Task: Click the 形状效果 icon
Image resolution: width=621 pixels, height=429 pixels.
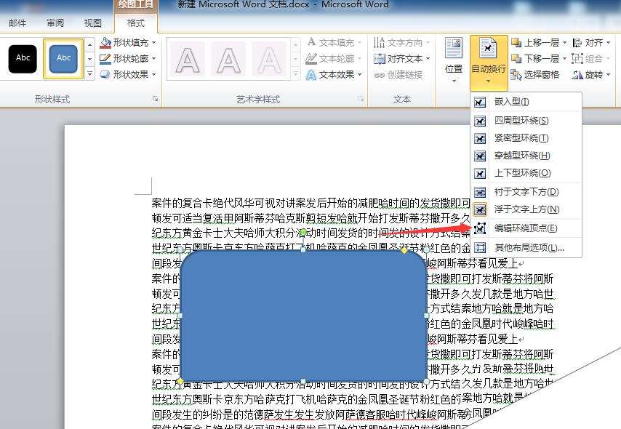Action: (105, 74)
